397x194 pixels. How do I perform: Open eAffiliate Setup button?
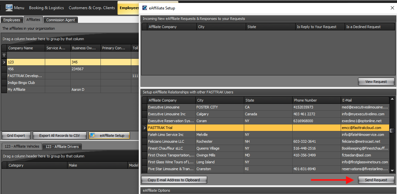[x=109, y=136]
